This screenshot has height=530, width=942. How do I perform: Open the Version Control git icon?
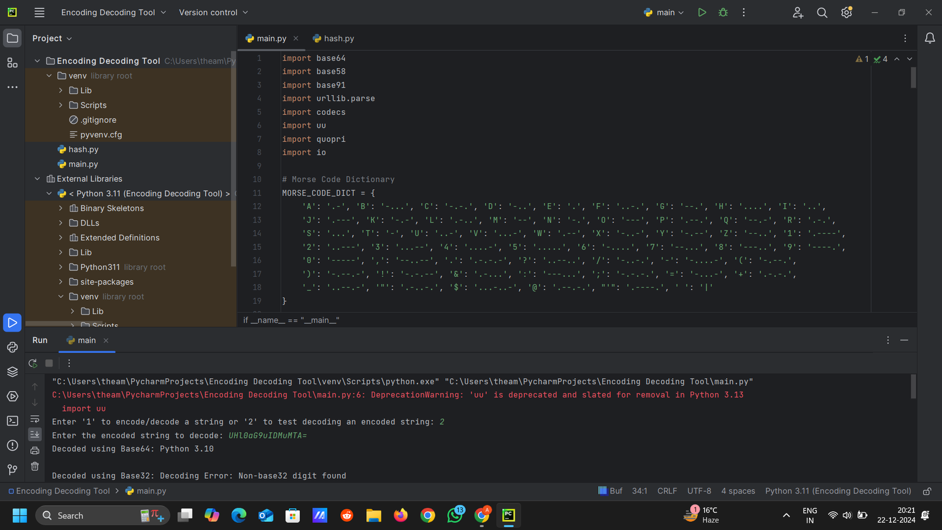[x=12, y=469]
